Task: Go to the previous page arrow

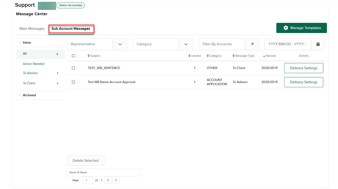Action: click(108, 180)
